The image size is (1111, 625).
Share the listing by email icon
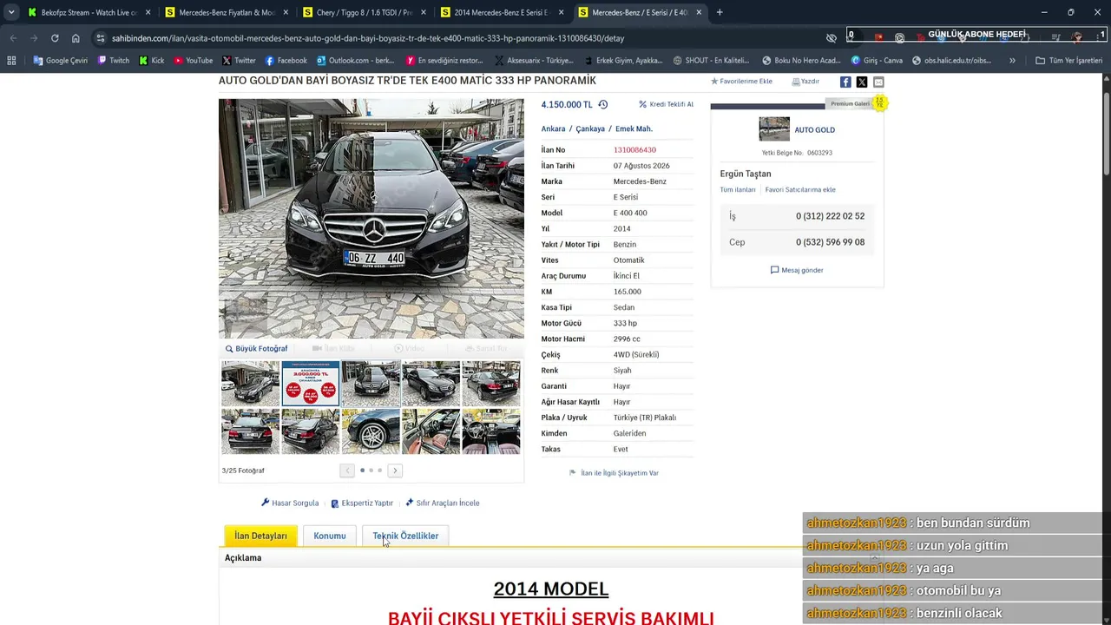pos(878,82)
